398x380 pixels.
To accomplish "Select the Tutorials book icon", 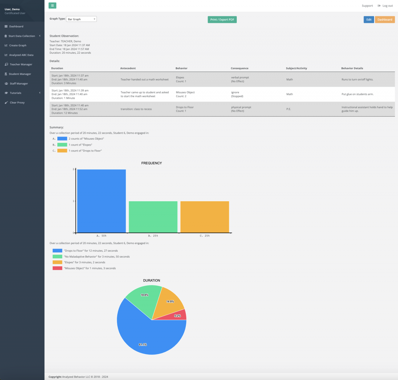I will click(6, 93).
